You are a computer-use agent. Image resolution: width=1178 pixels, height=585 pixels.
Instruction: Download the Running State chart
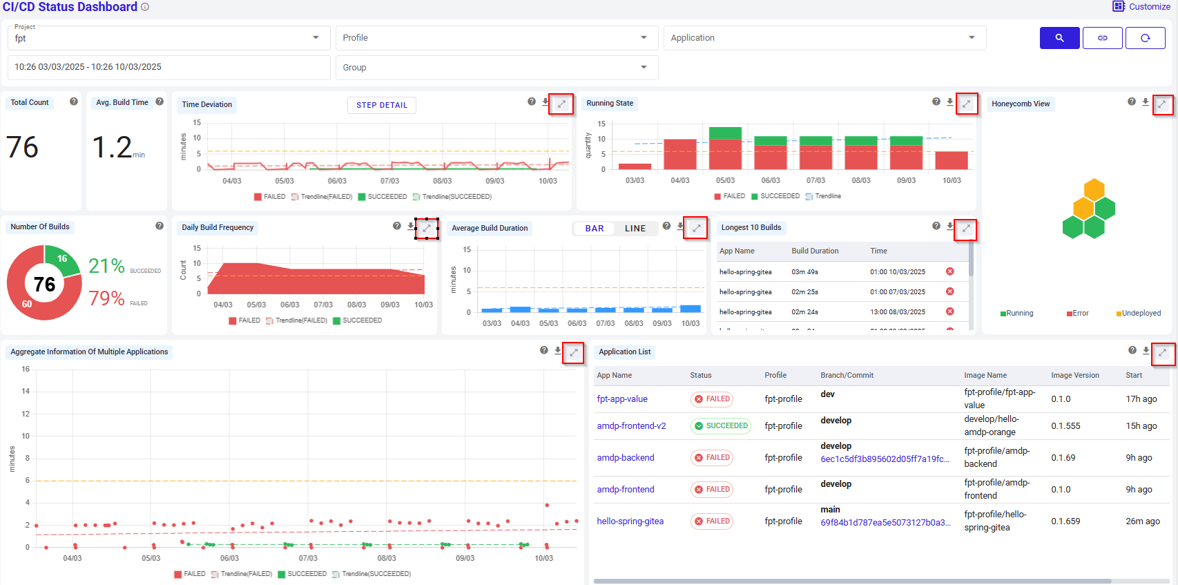950,102
